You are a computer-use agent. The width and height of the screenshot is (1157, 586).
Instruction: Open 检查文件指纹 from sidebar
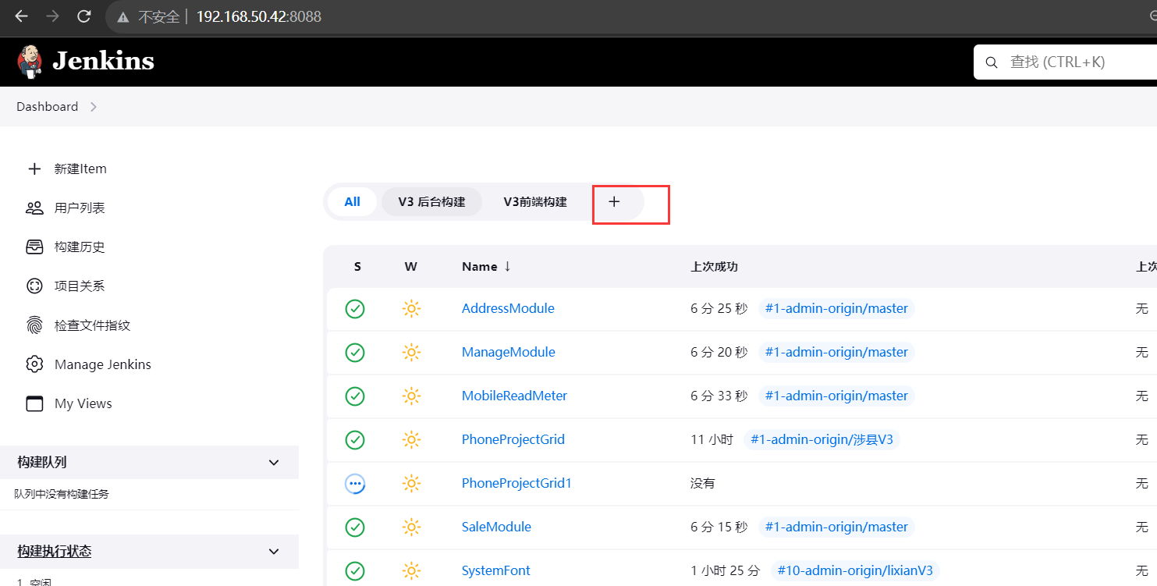pyautogui.click(x=92, y=325)
